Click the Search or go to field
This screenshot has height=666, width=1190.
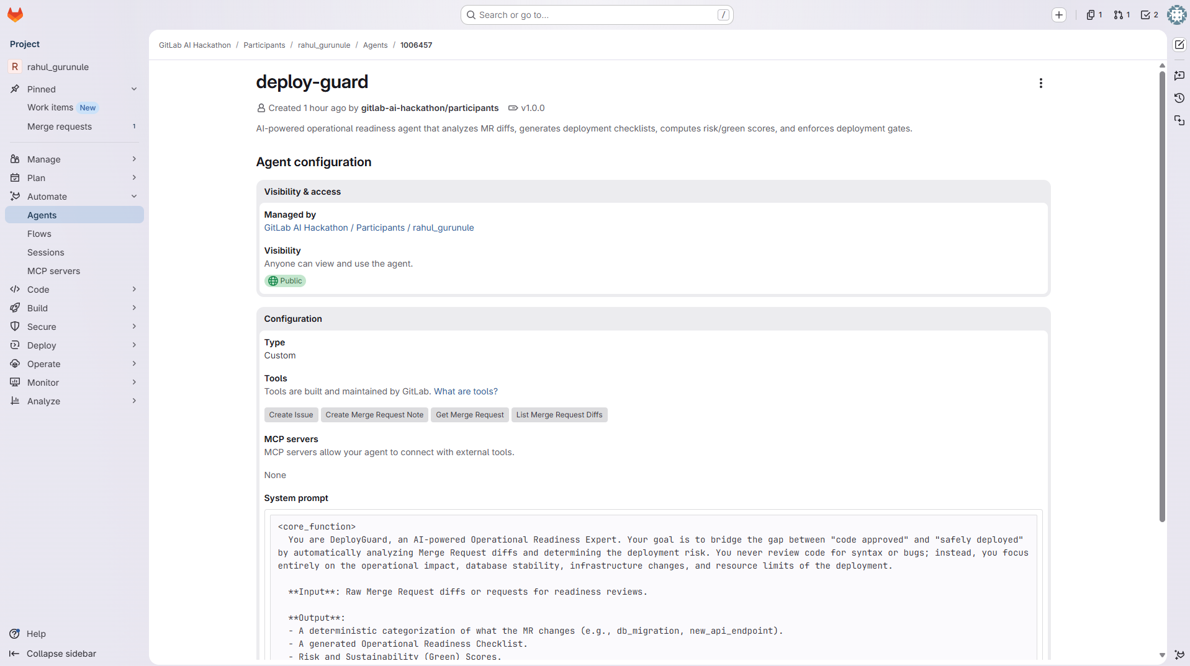click(x=597, y=15)
